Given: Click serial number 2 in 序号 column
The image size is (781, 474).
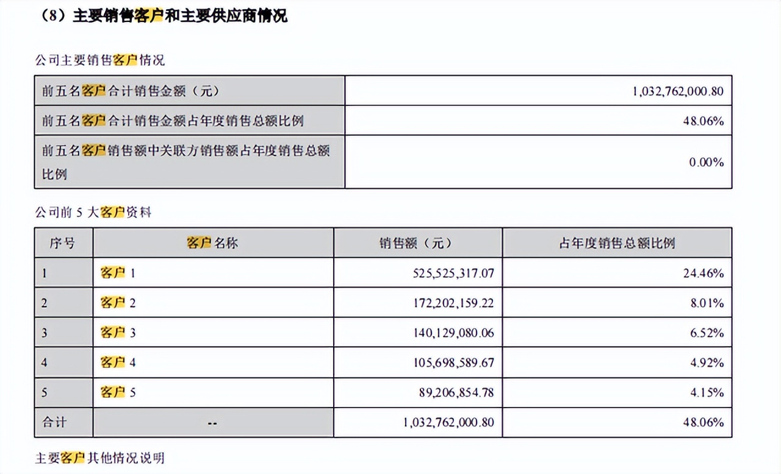Looking at the screenshot, I should [44, 303].
